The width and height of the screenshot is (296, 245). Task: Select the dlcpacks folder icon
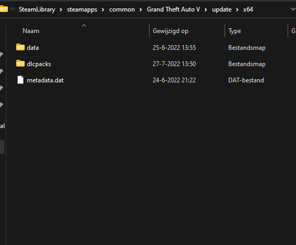[x=20, y=63]
